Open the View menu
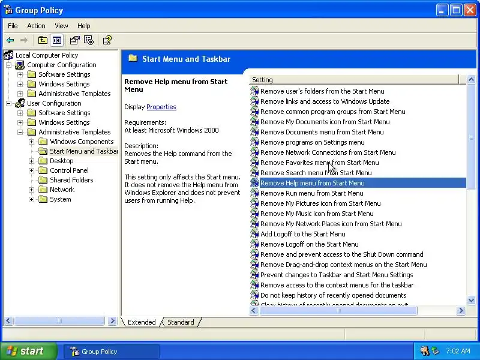Image resolution: width=480 pixels, height=360 pixels. click(61, 26)
